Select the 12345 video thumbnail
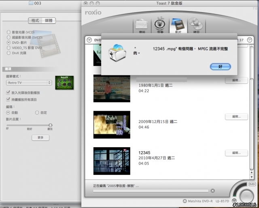The width and height of the screenshot is (259, 208). (112, 161)
